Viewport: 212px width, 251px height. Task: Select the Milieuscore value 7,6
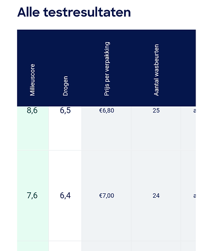pos(32,195)
